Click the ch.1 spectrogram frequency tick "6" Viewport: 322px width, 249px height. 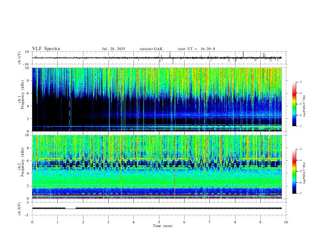28,93
